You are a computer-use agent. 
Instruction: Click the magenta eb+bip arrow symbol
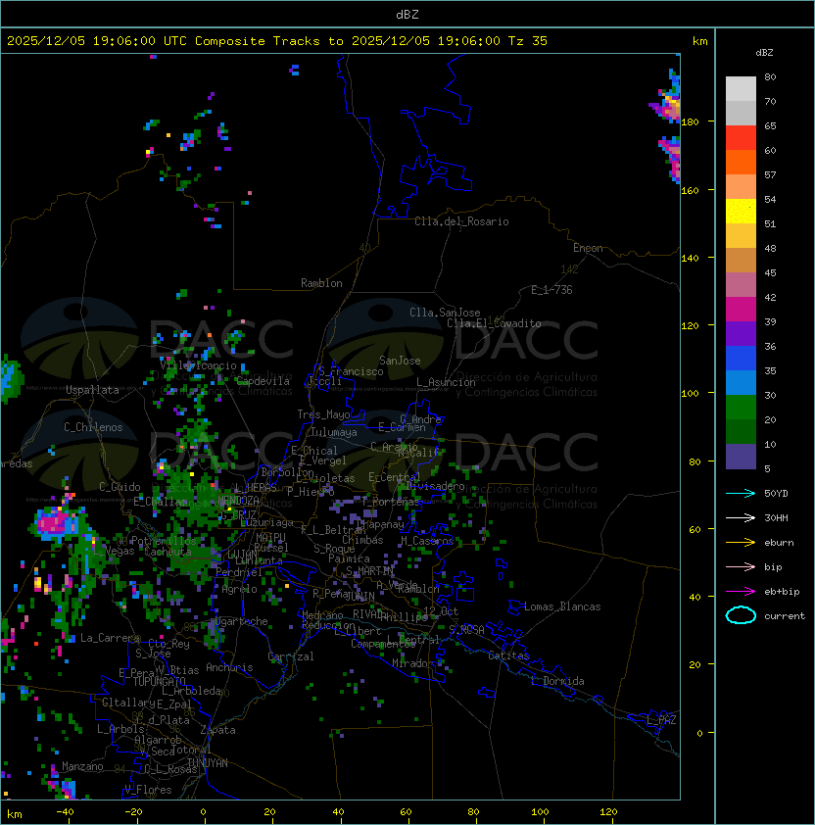(741, 592)
